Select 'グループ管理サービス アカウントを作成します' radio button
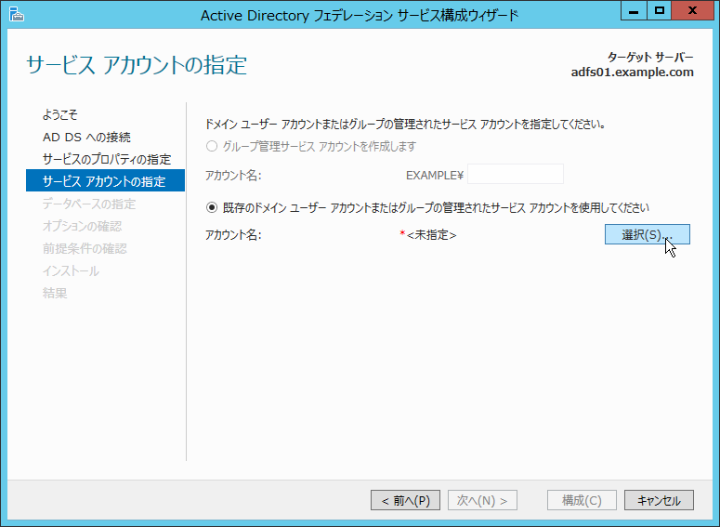This screenshot has width=720, height=527. [212, 147]
